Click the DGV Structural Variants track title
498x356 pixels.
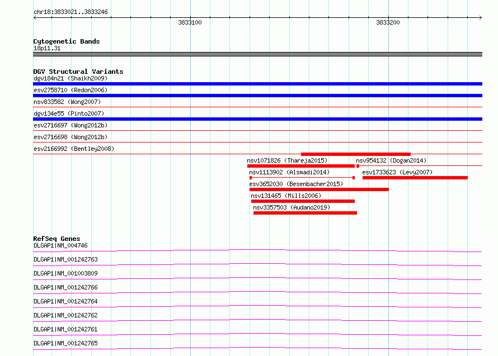78,72
